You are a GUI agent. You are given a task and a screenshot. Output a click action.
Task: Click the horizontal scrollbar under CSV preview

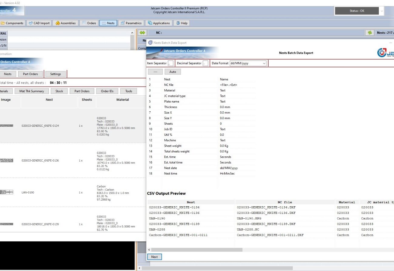[x=197, y=250]
